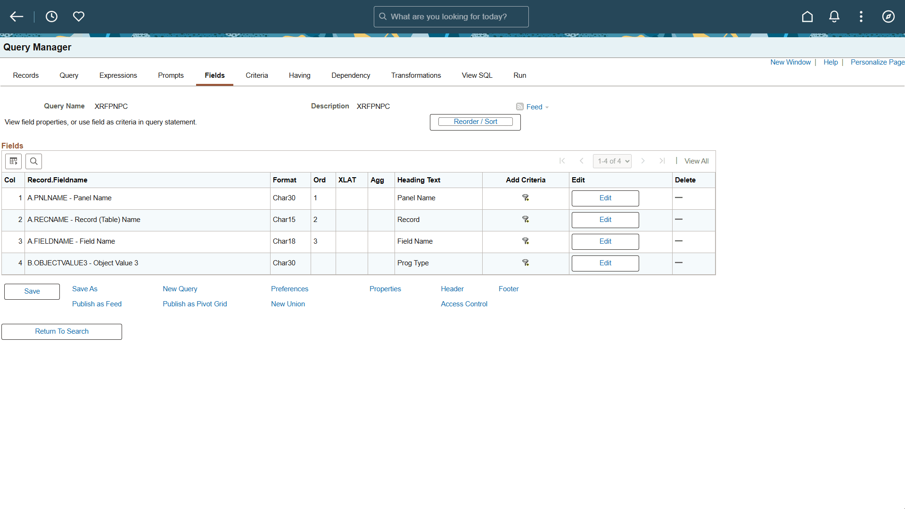The height and width of the screenshot is (509, 905).
Task: Click the next page arrow icon
Action: pyautogui.click(x=643, y=161)
